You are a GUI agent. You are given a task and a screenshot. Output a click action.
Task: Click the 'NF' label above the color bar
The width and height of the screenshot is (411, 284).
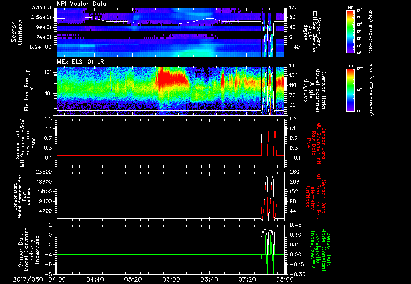pyautogui.click(x=350, y=8)
